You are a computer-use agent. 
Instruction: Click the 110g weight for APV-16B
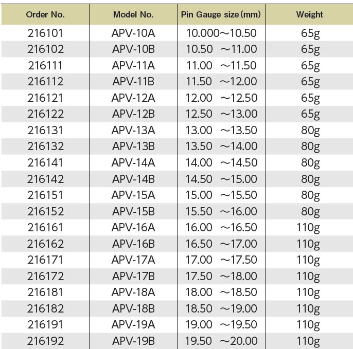[x=308, y=244]
